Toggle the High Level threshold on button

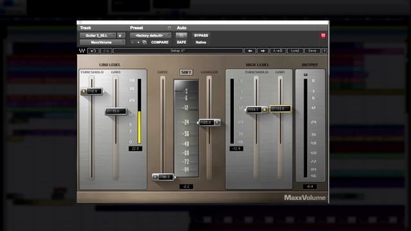click(x=265, y=110)
